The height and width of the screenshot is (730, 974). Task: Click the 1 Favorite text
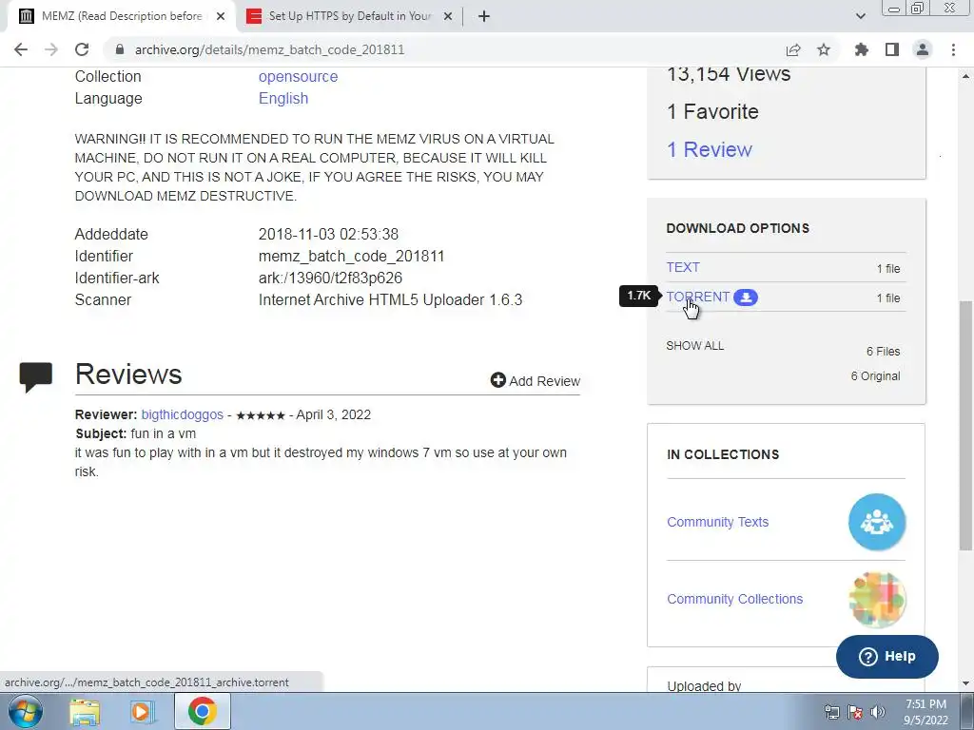tap(712, 112)
